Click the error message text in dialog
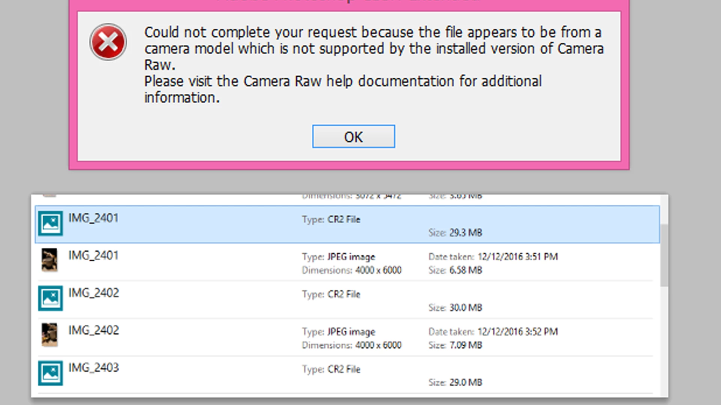The width and height of the screenshot is (721, 405). (374, 49)
